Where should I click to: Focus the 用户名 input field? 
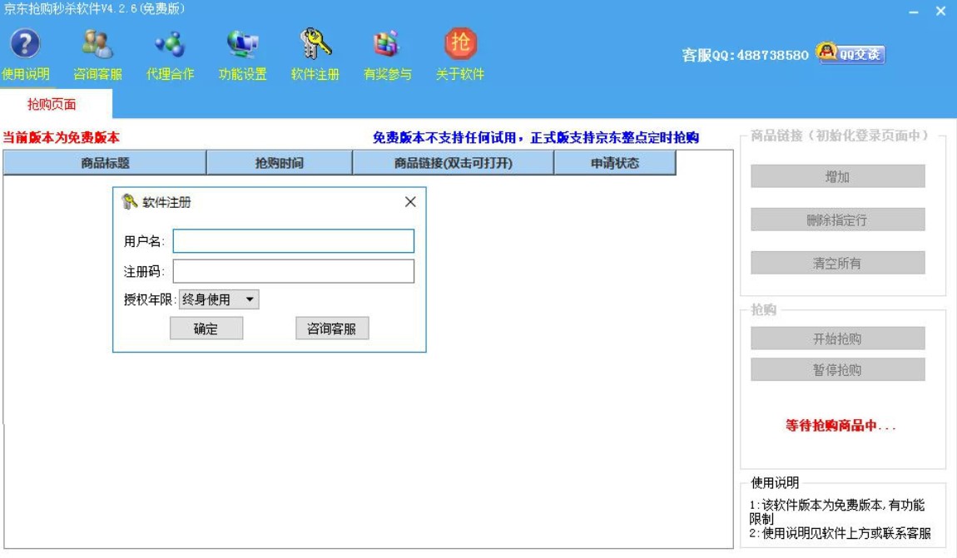tap(294, 241)
